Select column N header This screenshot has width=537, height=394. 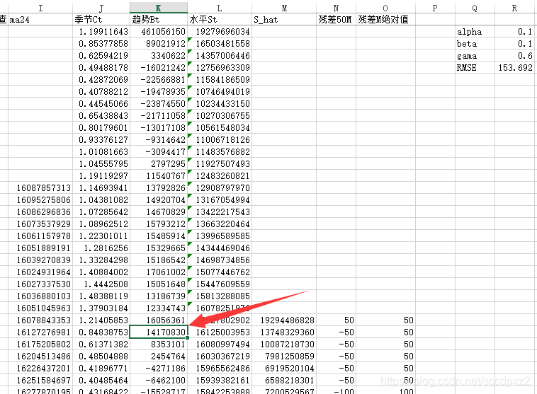click(x=336, y=8)
